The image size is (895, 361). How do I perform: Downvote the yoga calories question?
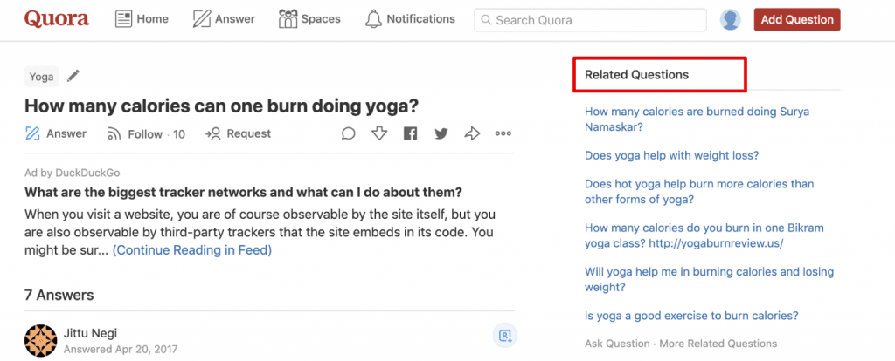click(379, 133)
